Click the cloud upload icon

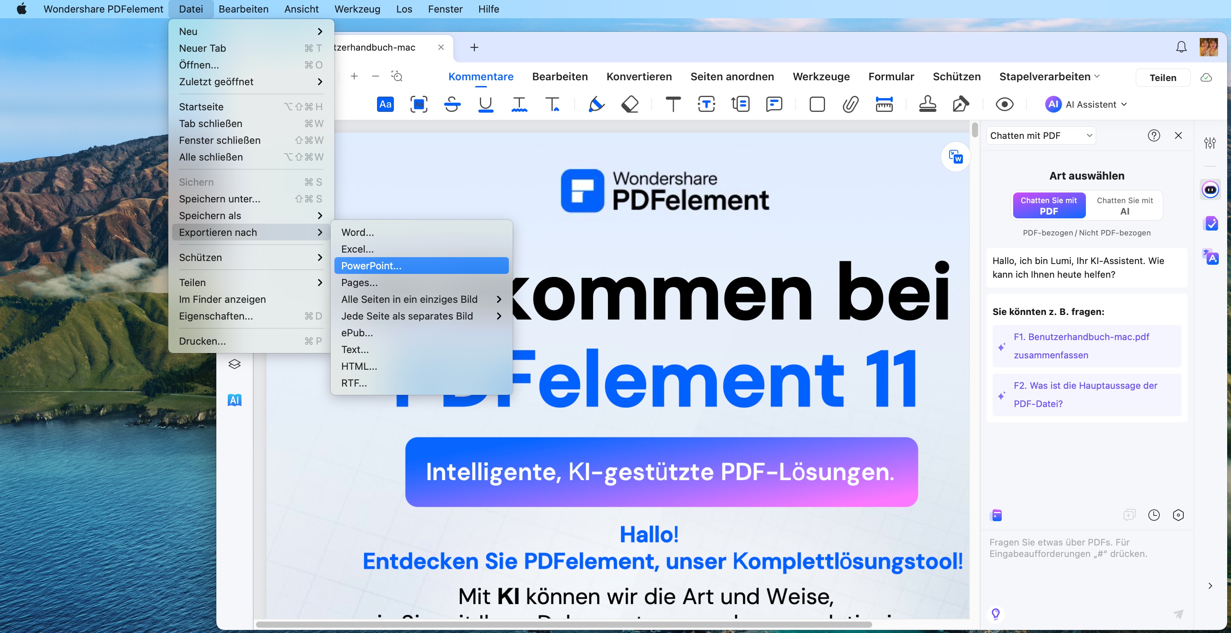click(x=1206, y=77)
